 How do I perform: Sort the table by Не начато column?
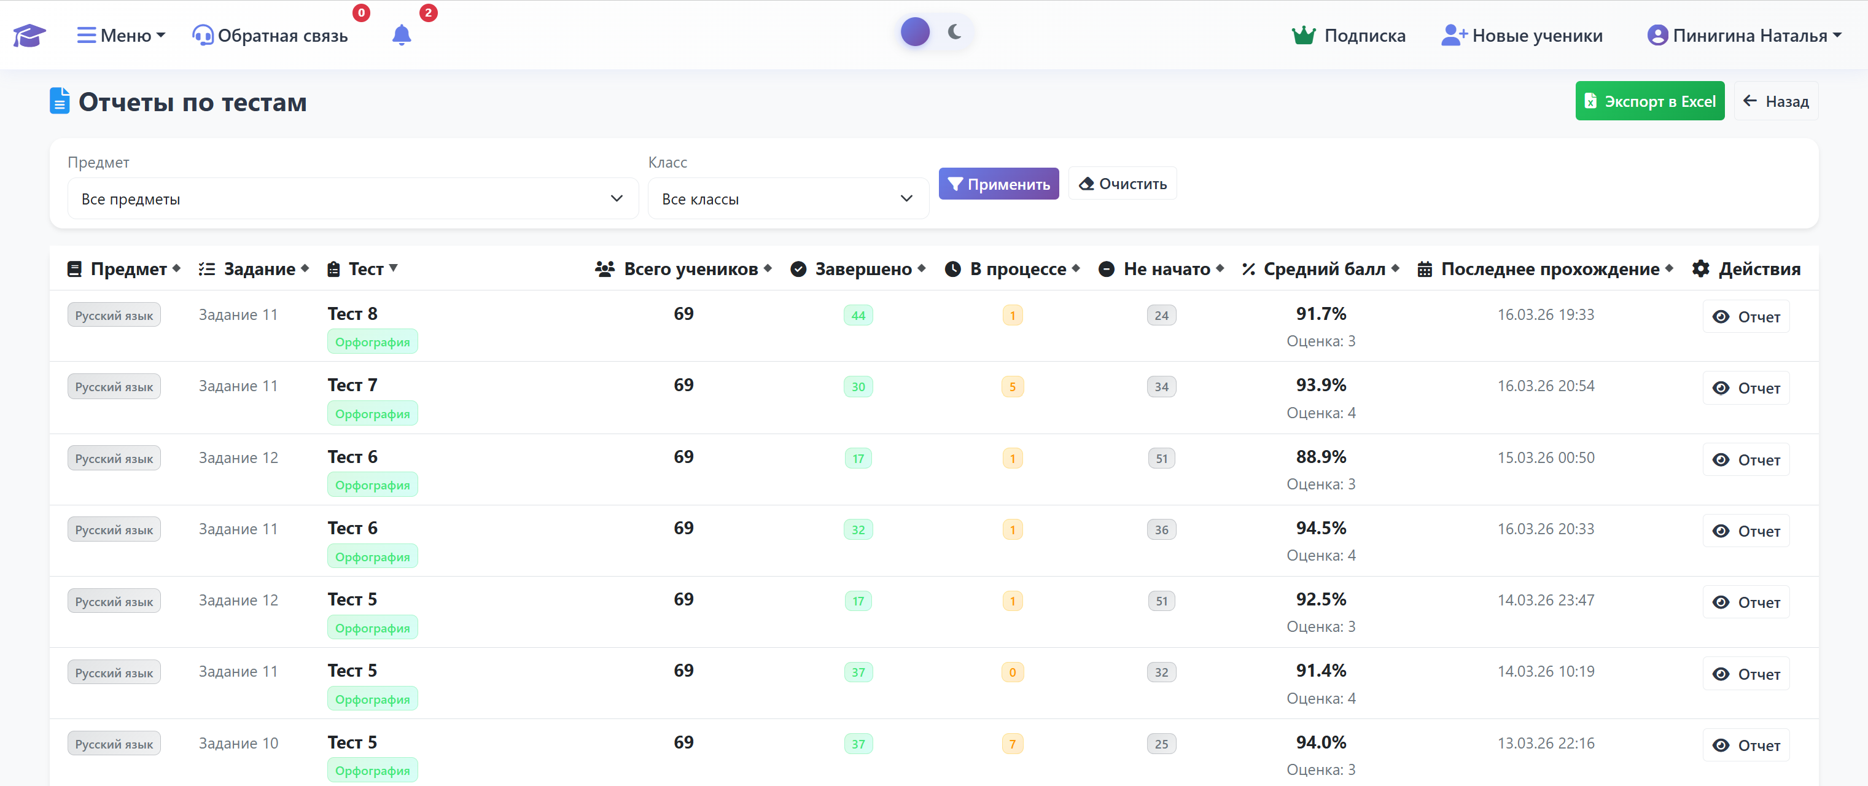pos(1162,269)
